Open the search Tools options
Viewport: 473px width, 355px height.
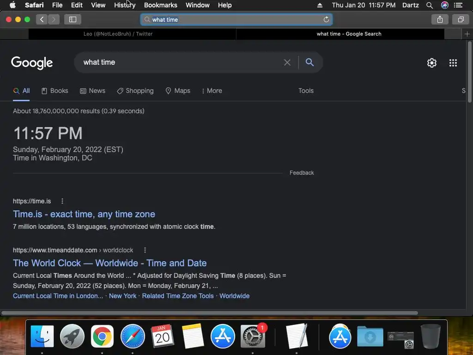[306, 91]
